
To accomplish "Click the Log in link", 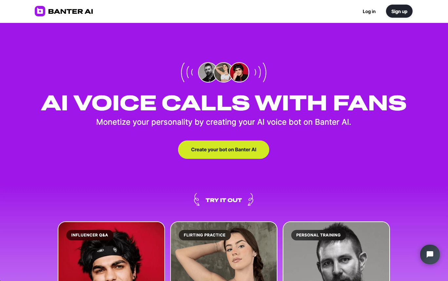I will (369, 11).
